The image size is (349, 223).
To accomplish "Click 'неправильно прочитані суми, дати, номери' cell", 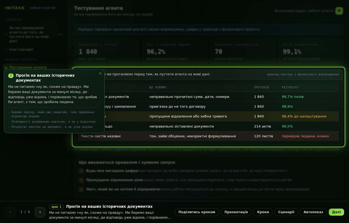I will (189, 97).
